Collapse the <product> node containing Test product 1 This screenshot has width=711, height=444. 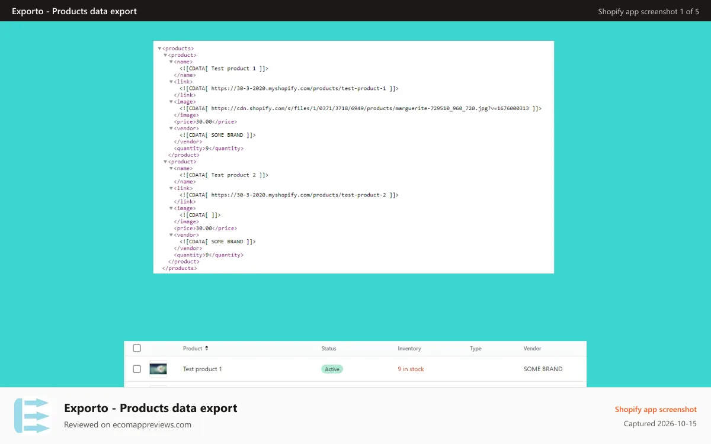165,55
